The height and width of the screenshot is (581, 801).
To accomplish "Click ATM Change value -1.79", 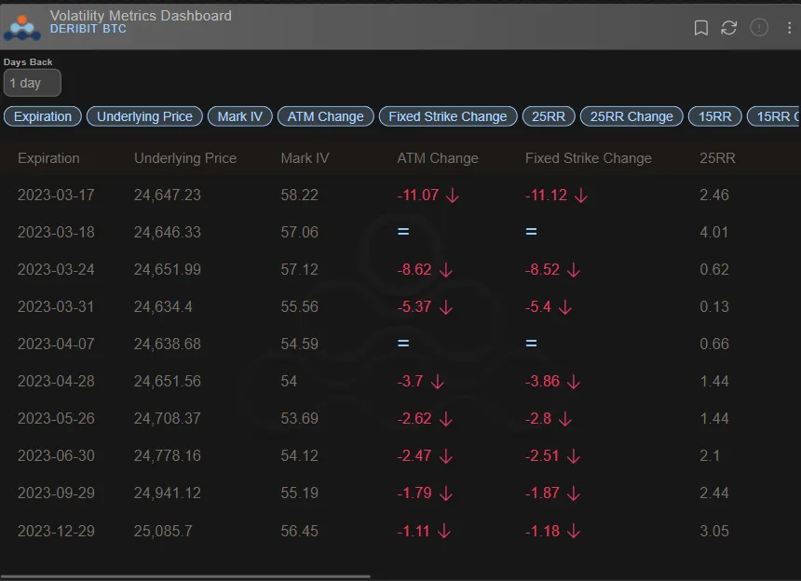I will tap(414, 493).
